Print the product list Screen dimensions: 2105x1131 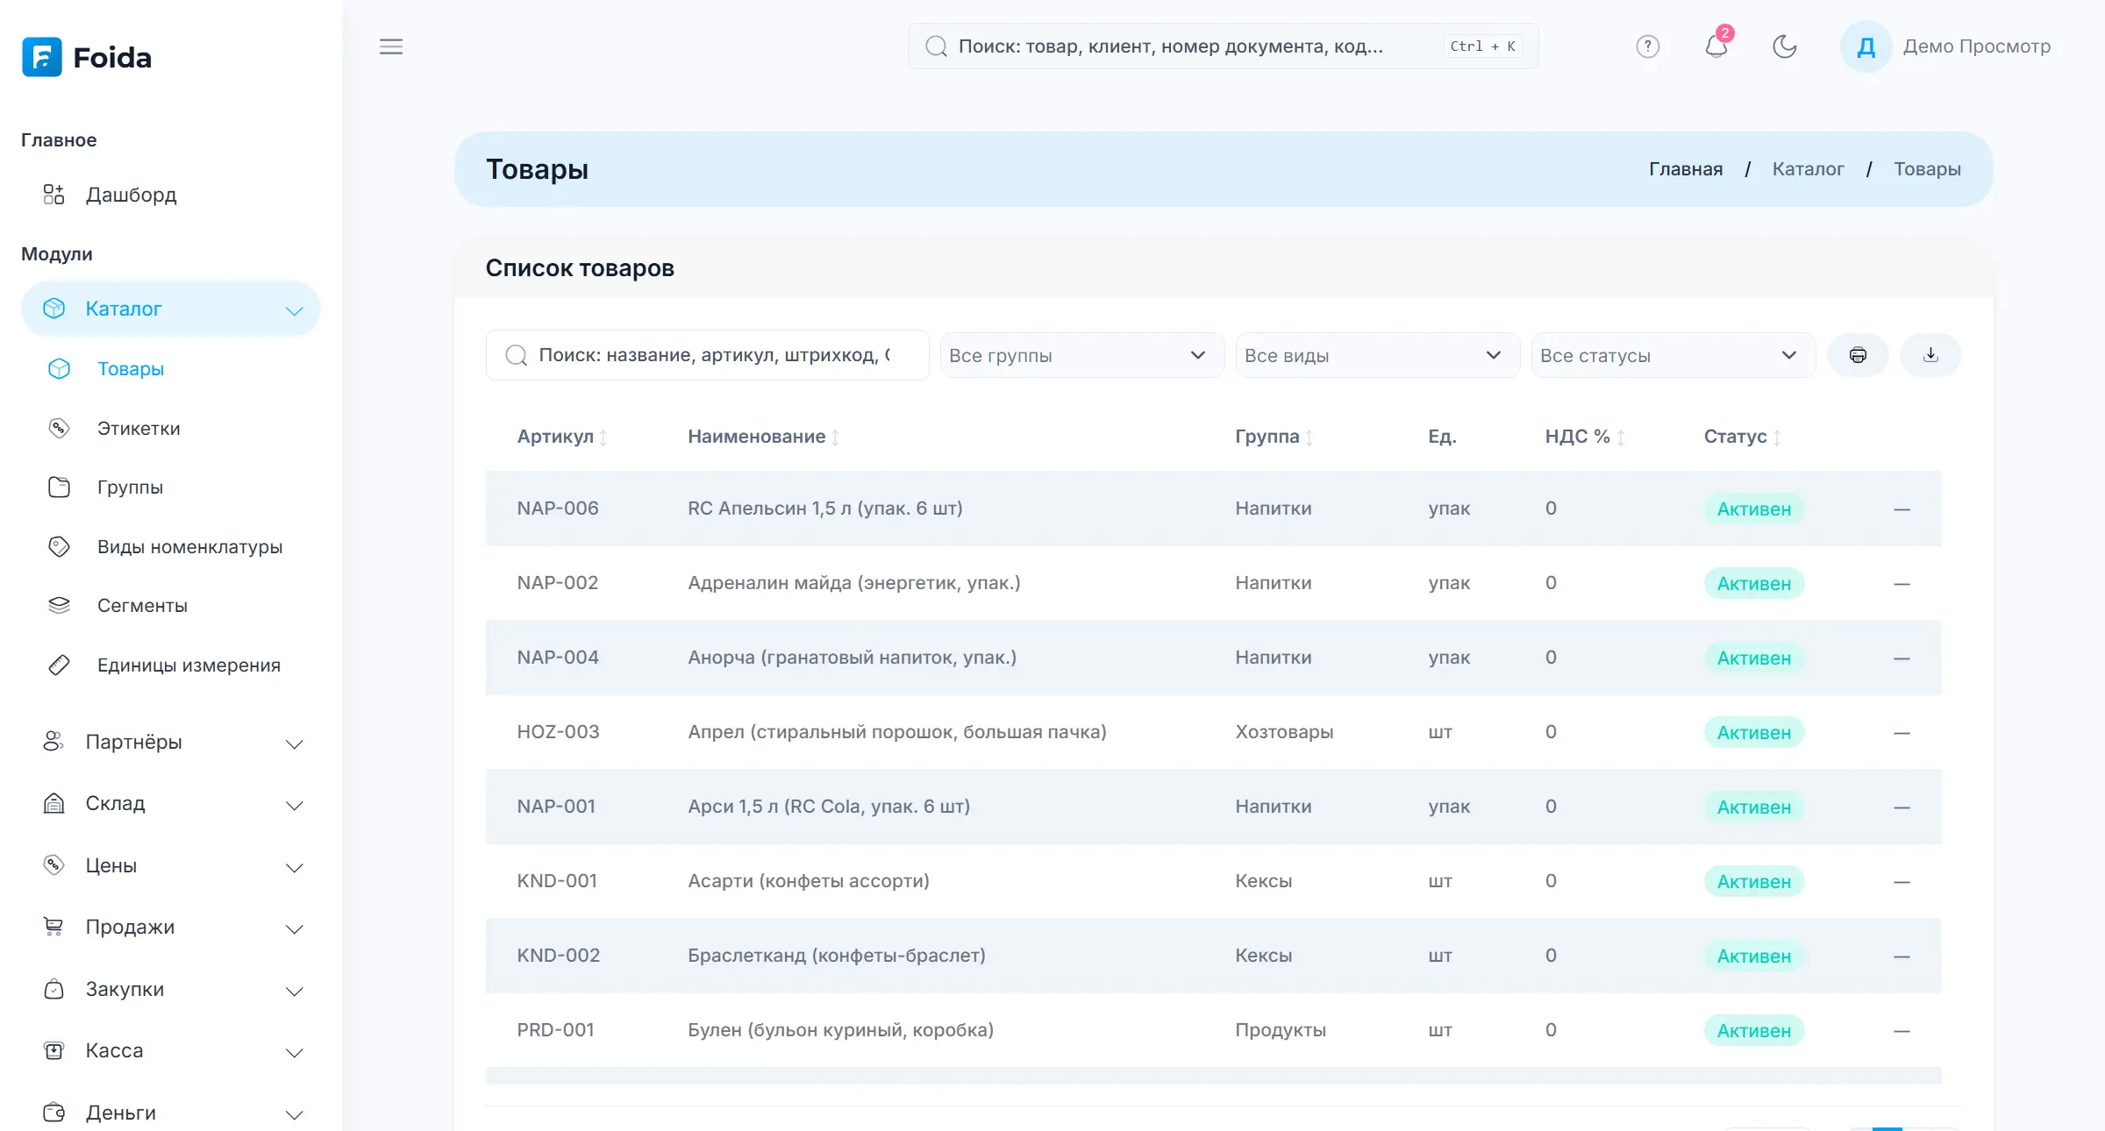(1858, 355)
